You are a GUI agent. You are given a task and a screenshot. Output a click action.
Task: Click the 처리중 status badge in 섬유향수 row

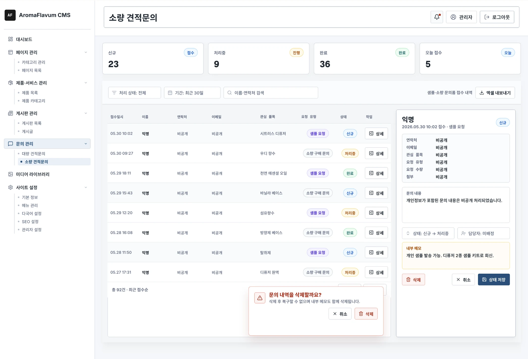[x=350, y=213]
